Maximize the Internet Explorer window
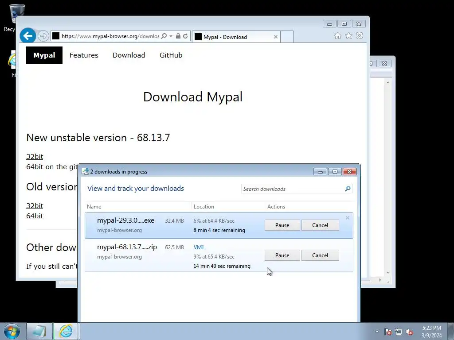 (x=344, y=24)
